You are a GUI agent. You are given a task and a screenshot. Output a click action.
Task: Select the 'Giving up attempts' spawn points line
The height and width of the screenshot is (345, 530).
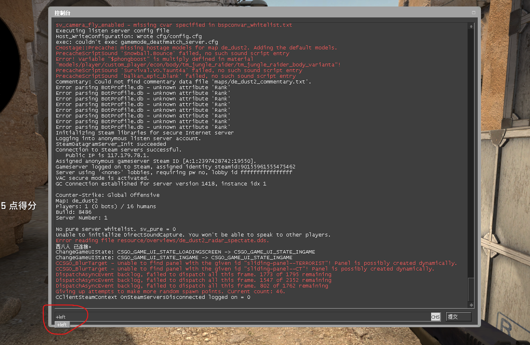click(170, 292)
